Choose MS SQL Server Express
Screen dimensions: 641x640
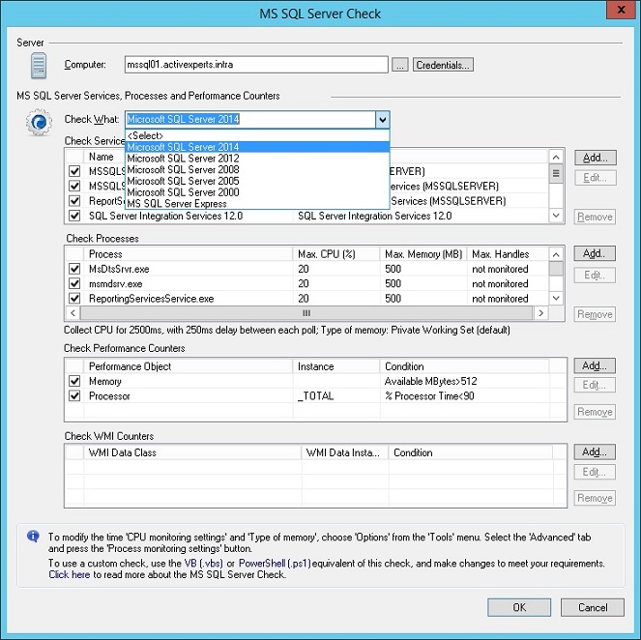257,204
